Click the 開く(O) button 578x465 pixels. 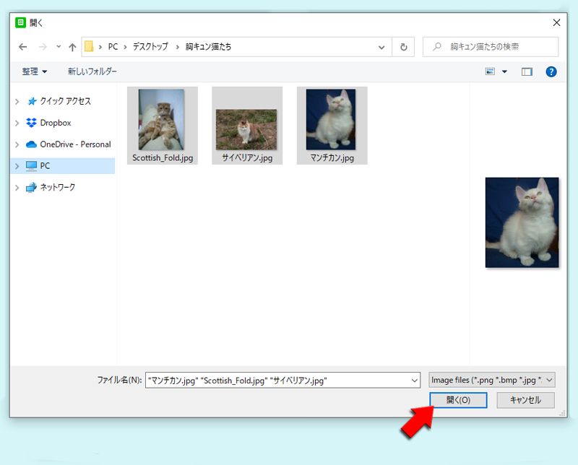click(458, 399)
